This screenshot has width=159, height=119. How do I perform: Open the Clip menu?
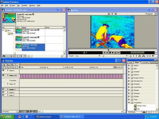(x=18, y=5)
